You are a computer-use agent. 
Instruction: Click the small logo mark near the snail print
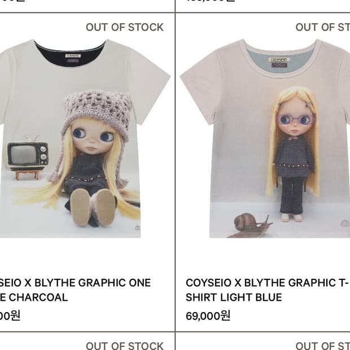(x=345, y=223)
